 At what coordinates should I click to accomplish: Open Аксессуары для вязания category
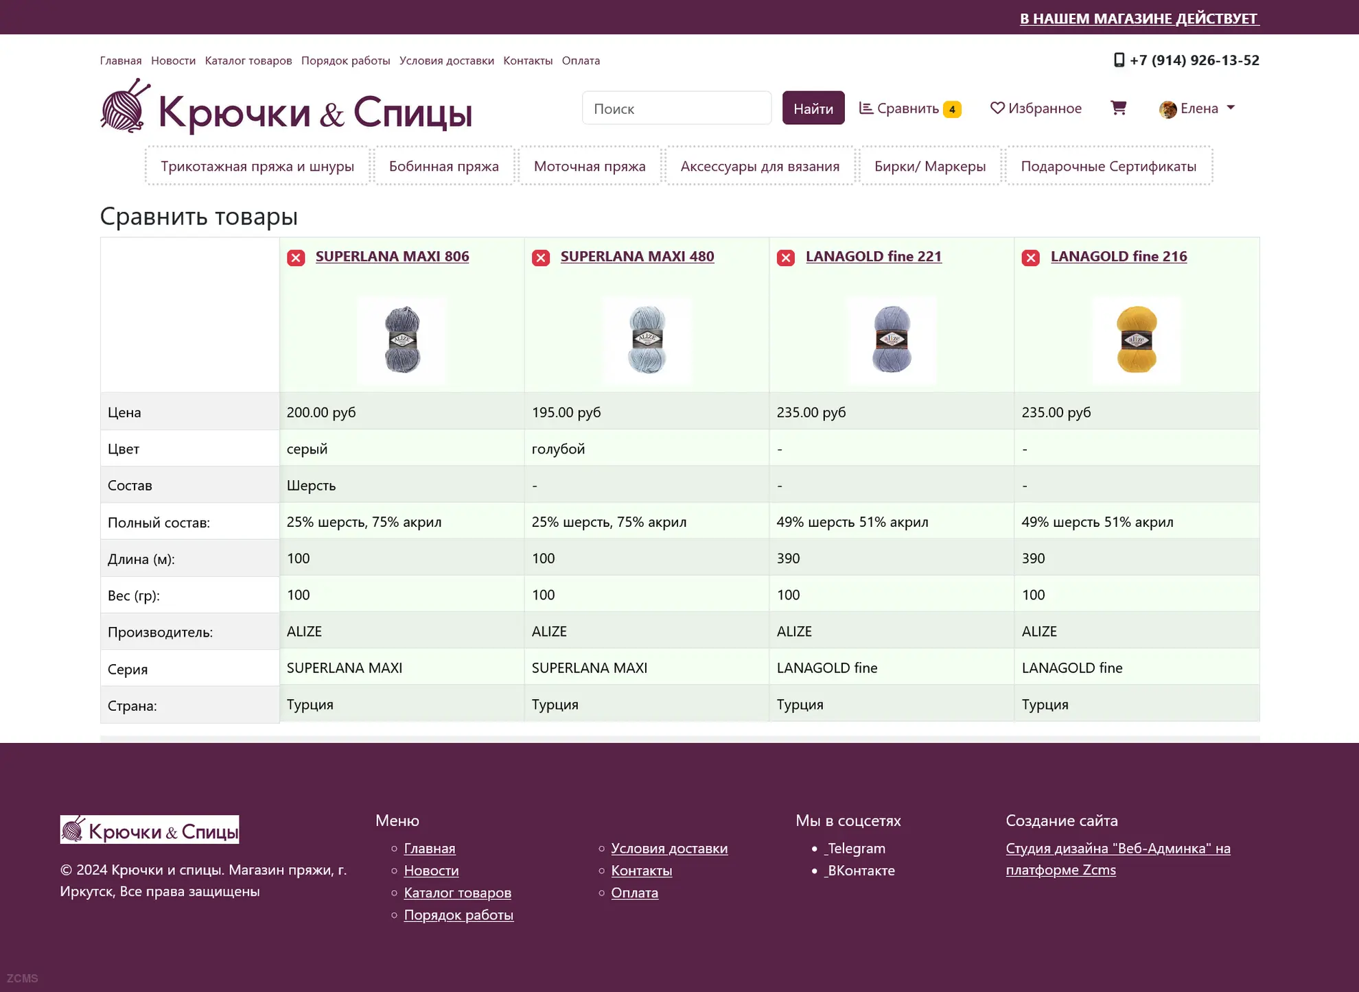(760, 166)
